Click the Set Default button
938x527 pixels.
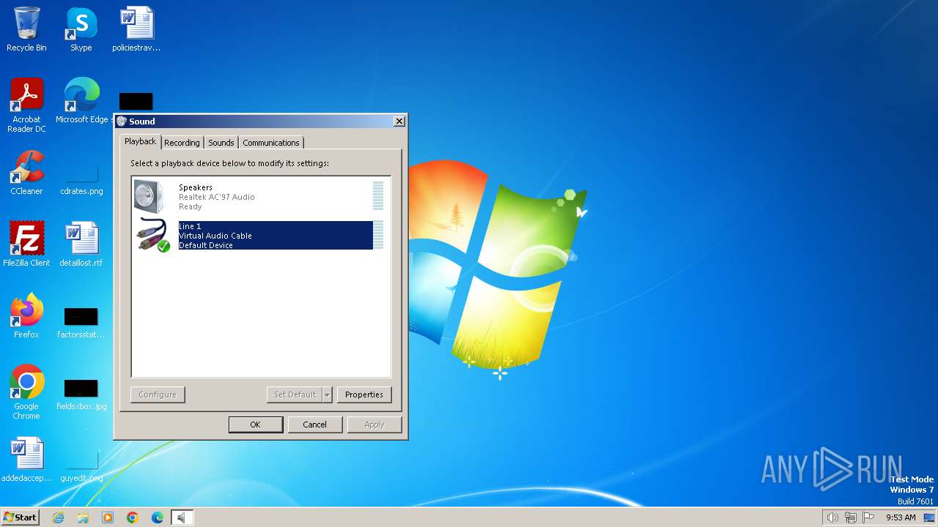[x=295, y=395]
